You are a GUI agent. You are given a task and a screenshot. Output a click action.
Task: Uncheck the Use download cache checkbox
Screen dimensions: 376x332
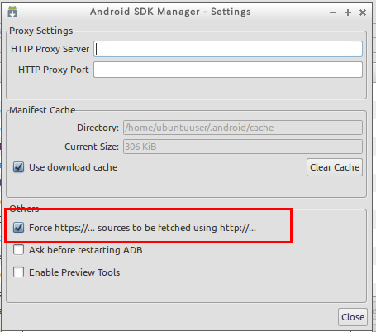18,167
